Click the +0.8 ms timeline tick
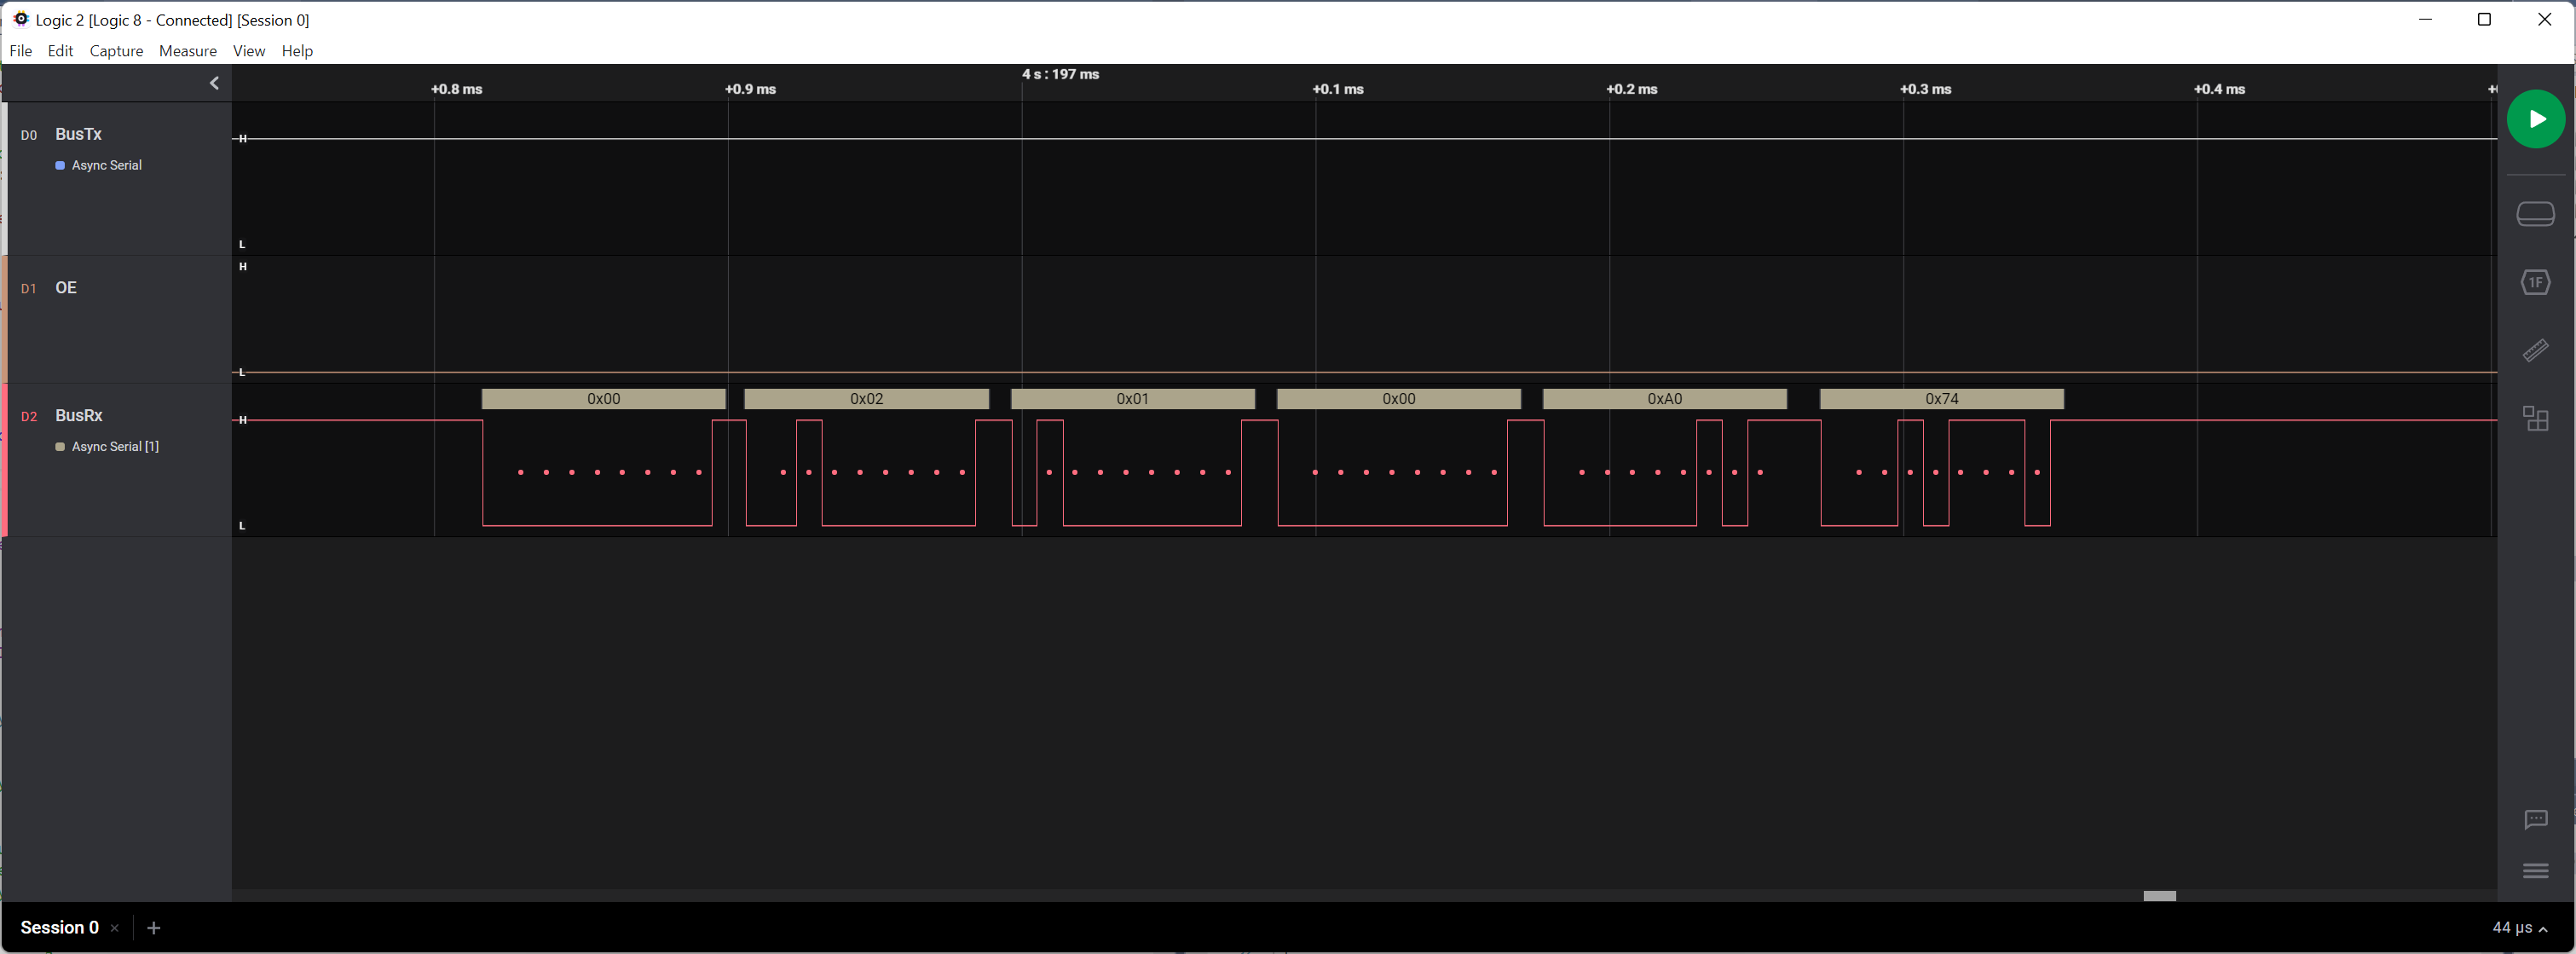The height and width of the screenshot is (954, 2576). click(456, 89)
